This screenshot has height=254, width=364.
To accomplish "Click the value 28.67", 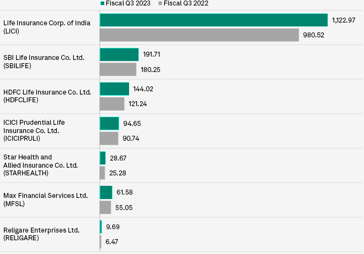I will (118, 158).
